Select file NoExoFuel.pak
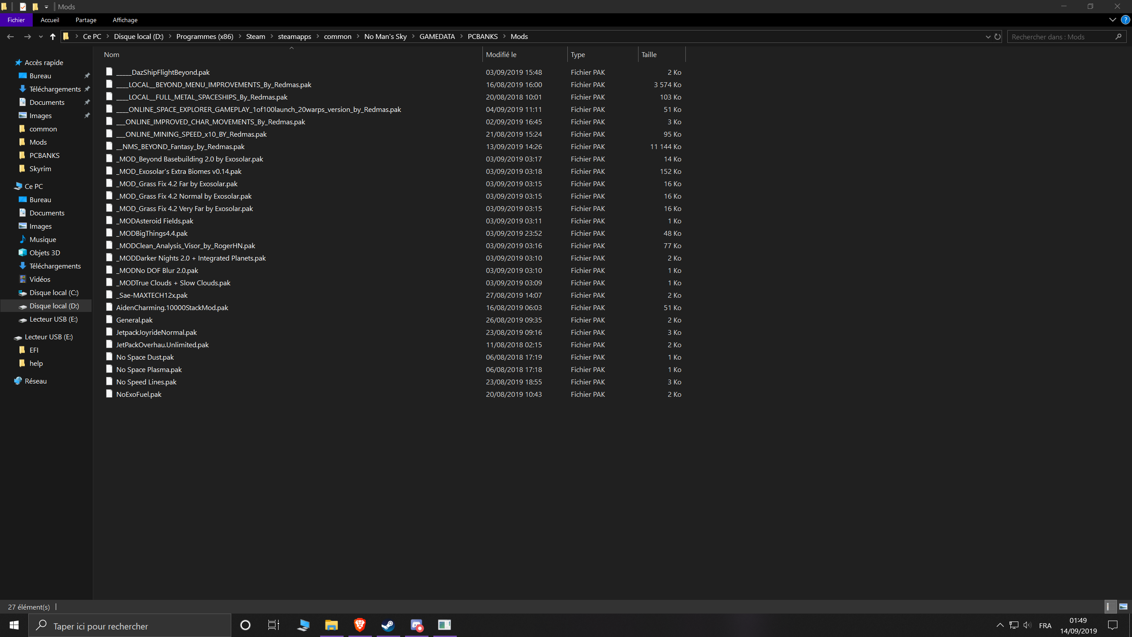This screenshot has width=1132, height=637. click(138, 394)
